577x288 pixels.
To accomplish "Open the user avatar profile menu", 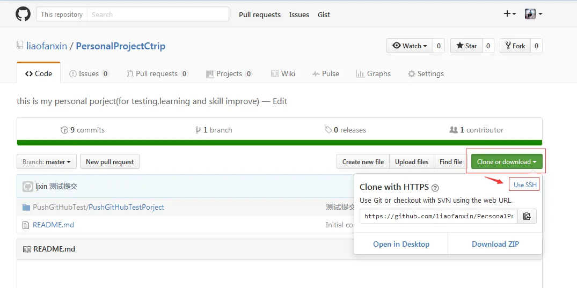I will point(534,14).
